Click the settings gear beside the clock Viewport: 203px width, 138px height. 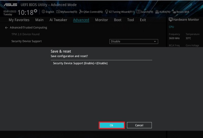[35, 11]
